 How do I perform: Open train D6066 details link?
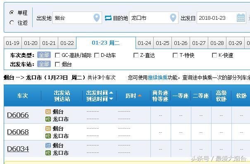(18, 115)
